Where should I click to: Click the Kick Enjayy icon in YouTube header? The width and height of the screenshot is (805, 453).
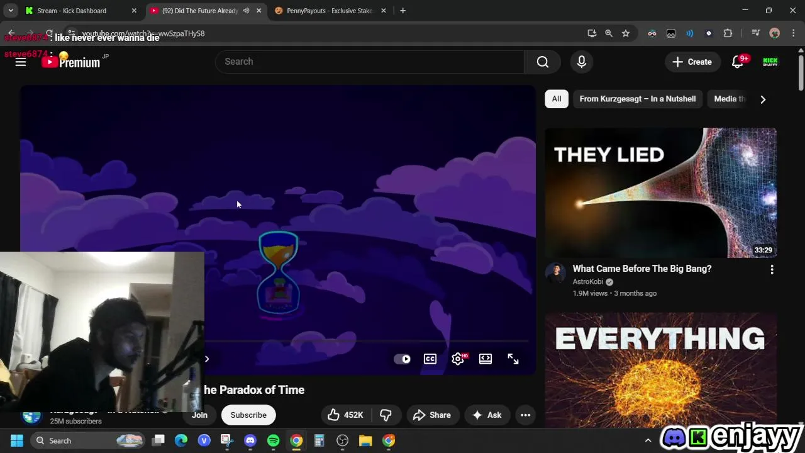coord(770,62)
